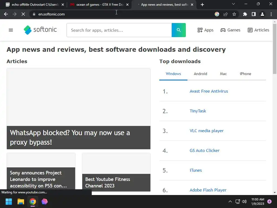Close the 'ocean of games' tab
Screen dimensions: 277x208
[127, 5]
